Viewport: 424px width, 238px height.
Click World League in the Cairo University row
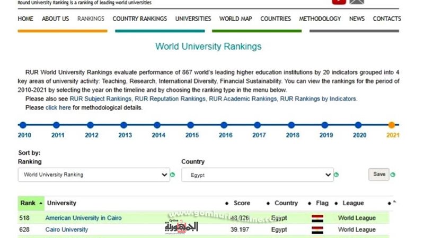[x=357, y=230]
